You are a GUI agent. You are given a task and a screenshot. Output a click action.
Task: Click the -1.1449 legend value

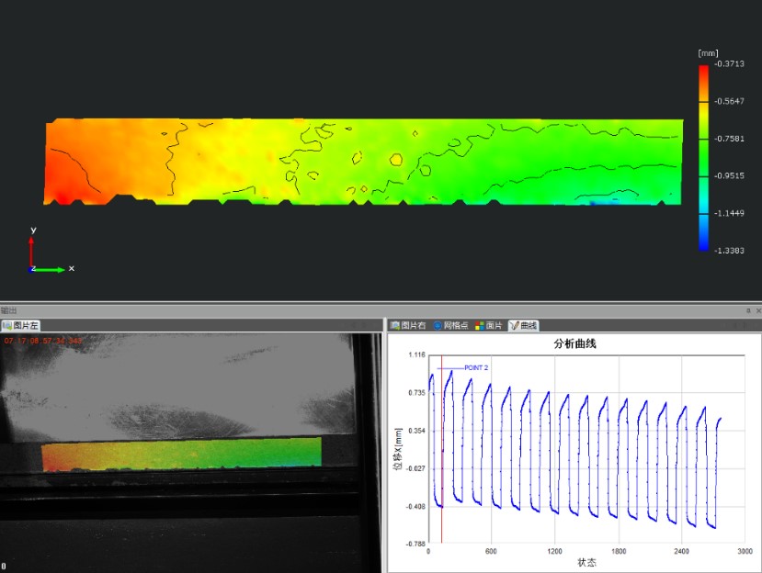click(x=729, y=213)
